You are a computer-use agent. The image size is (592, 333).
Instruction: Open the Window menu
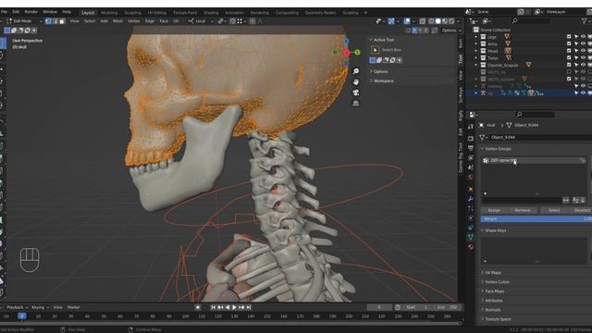(x=50, y=12)
